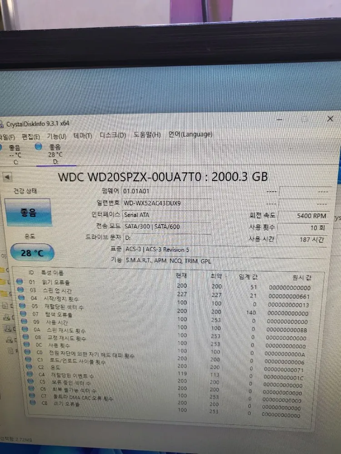Click raw value 000000000661

pyautogui.click(x=289, y=296)
